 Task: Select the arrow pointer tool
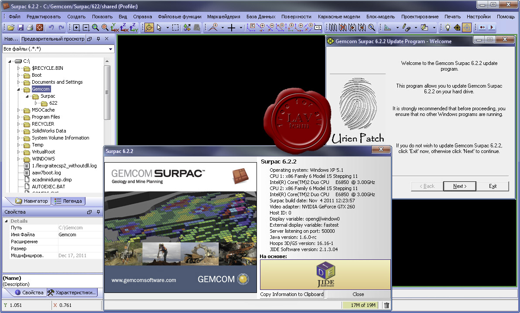tap(159, 28)
